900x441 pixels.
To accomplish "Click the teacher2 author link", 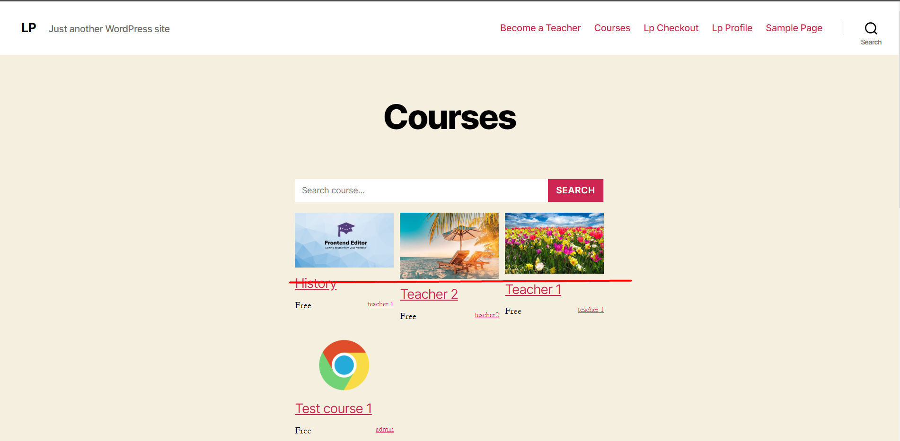I will (486, 315).
